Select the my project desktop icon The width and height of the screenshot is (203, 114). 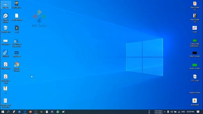tap(6, 42)
